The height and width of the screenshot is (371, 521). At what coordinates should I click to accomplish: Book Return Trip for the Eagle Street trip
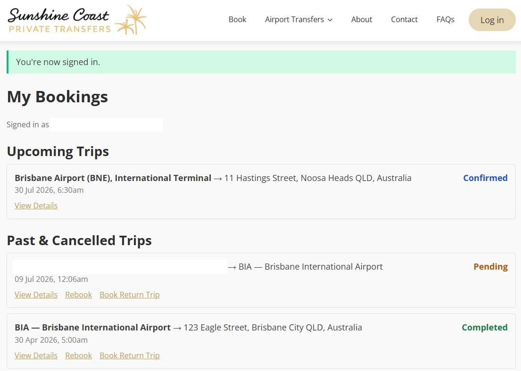(x=130, y=355)
